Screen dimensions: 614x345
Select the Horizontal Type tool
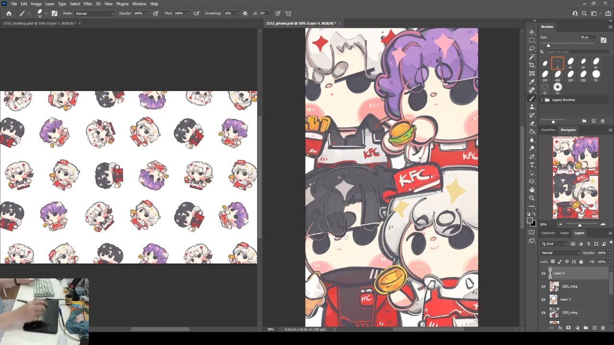coord(531,165)
